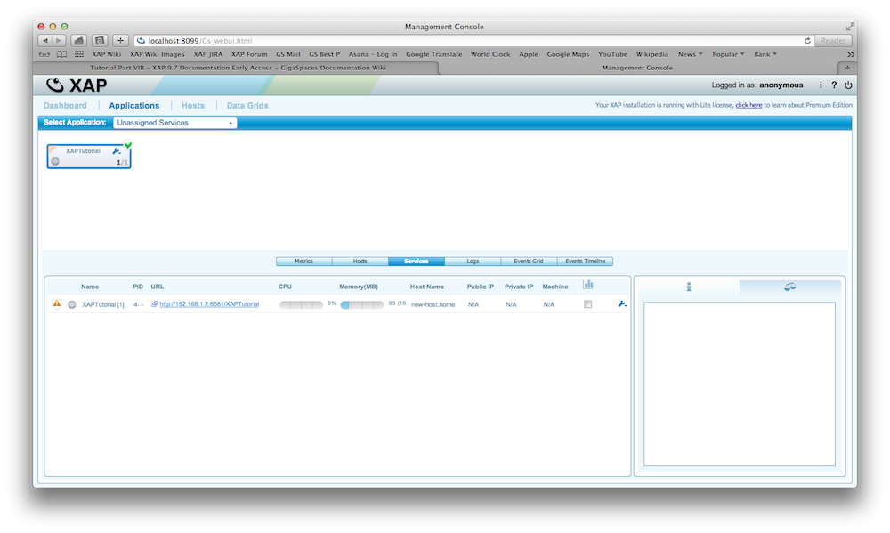The width and height of the screenshot is (890, 533).
Task: Click the new tab plus button
Action: 847,68
